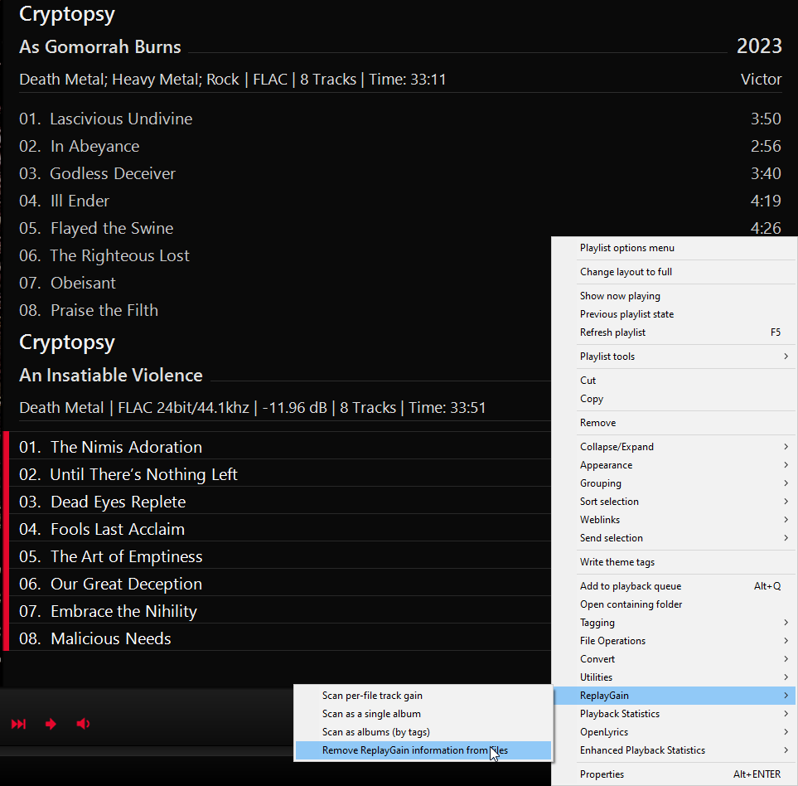Open the Appearance submenu

click(x=675, y=465)
